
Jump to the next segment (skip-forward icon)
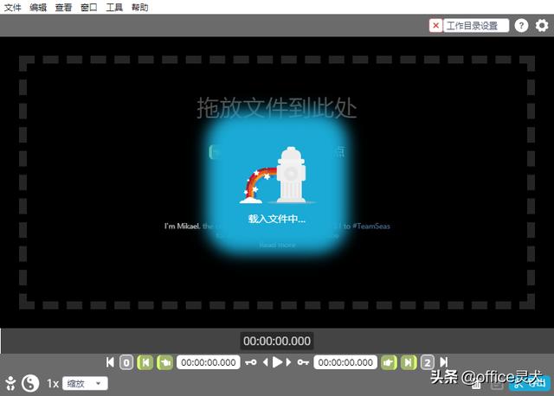pyautogui.click(x=444, y=362)
